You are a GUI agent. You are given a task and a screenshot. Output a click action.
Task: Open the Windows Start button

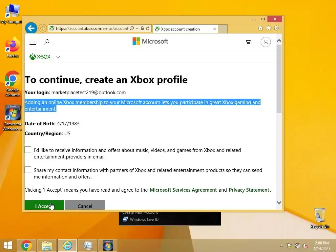click(8, 245)
